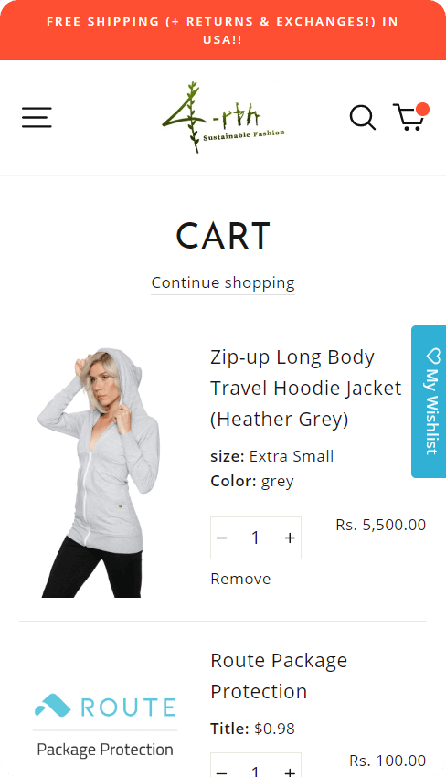
Task: Remove the hoodie jacket from cart
Action: [241, 579]
